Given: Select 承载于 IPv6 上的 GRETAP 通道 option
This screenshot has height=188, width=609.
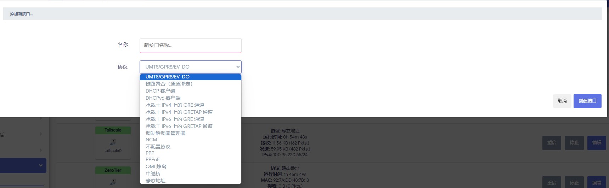Looking at the screenshot, I should (191, 126).
